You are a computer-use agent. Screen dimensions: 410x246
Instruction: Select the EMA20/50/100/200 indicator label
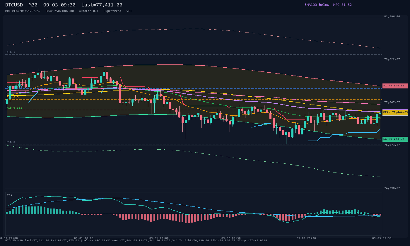coord(60,11)
